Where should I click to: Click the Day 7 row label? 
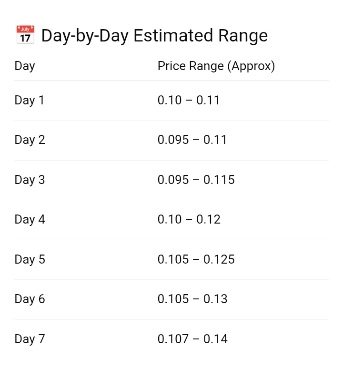click(30, 339)
